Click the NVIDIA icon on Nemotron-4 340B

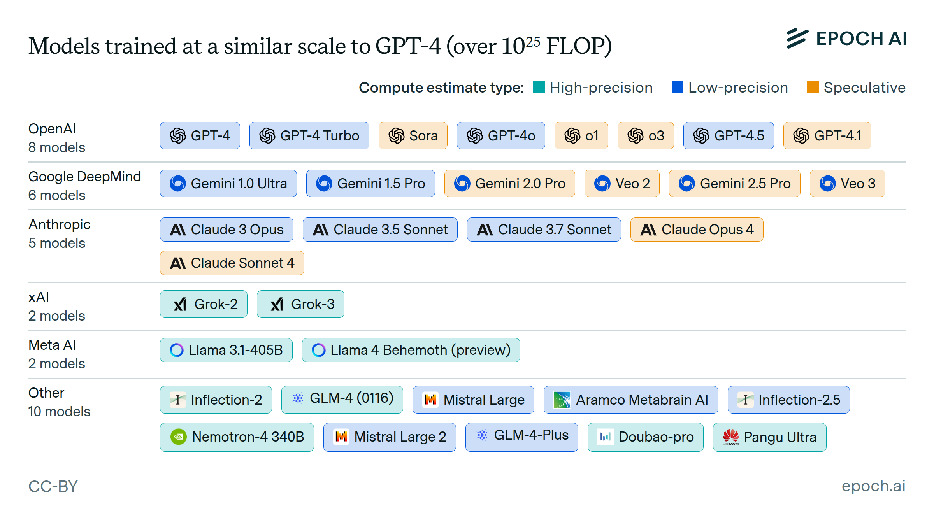coord(178,437)
